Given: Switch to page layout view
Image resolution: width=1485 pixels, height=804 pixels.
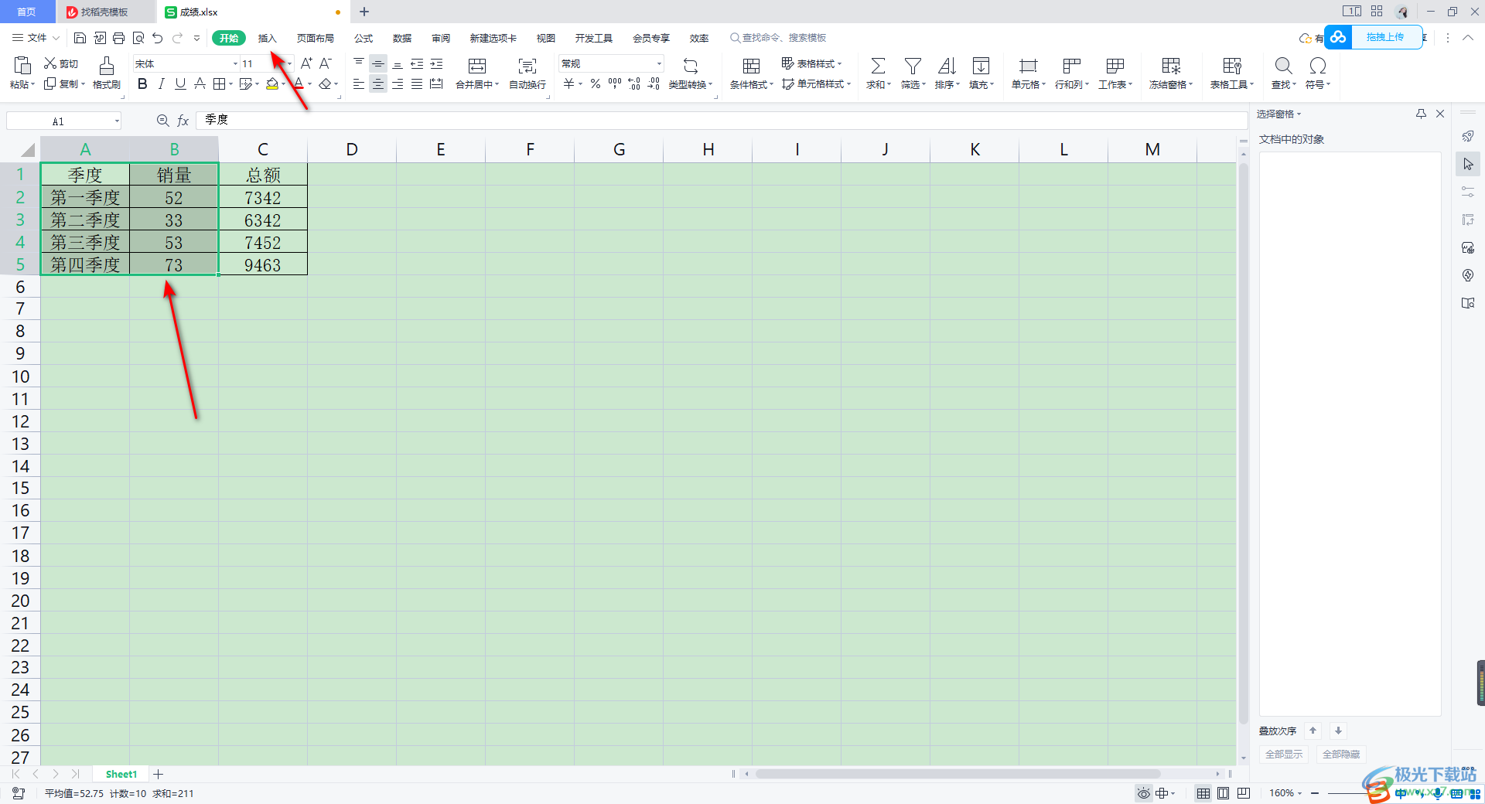Looking at the screenshot, I should pos(1224,793).
